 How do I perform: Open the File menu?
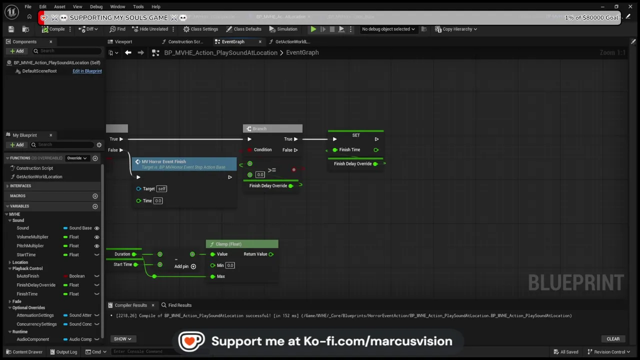[28, 6]
